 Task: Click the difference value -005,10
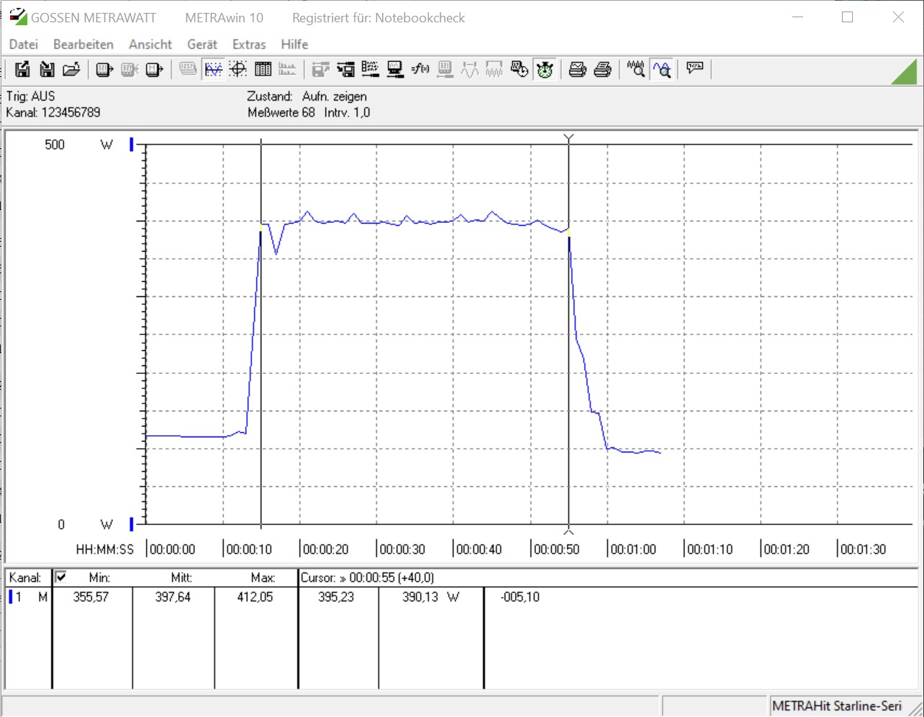click(x=519, y=597)
